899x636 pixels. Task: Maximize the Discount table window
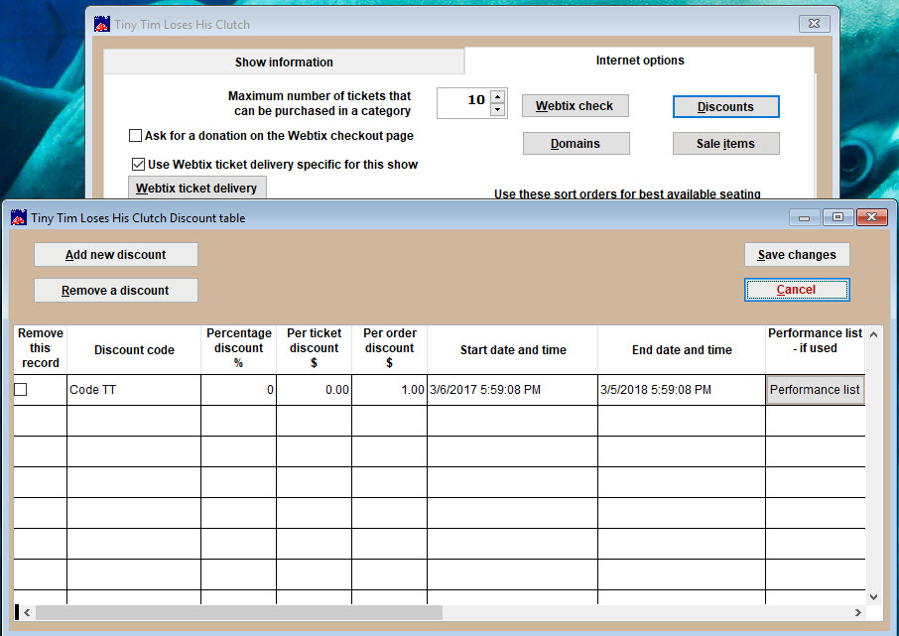point(838,216)
